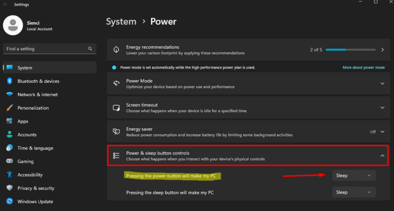Click the search magnifier icon
394x211 pixels.
(90, 49)
